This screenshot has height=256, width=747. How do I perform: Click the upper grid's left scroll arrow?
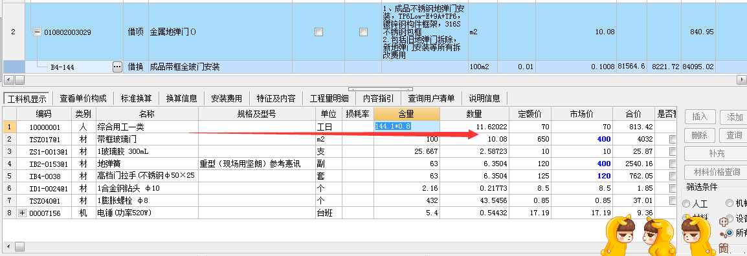pyautogui.click(x=8, y=80)
